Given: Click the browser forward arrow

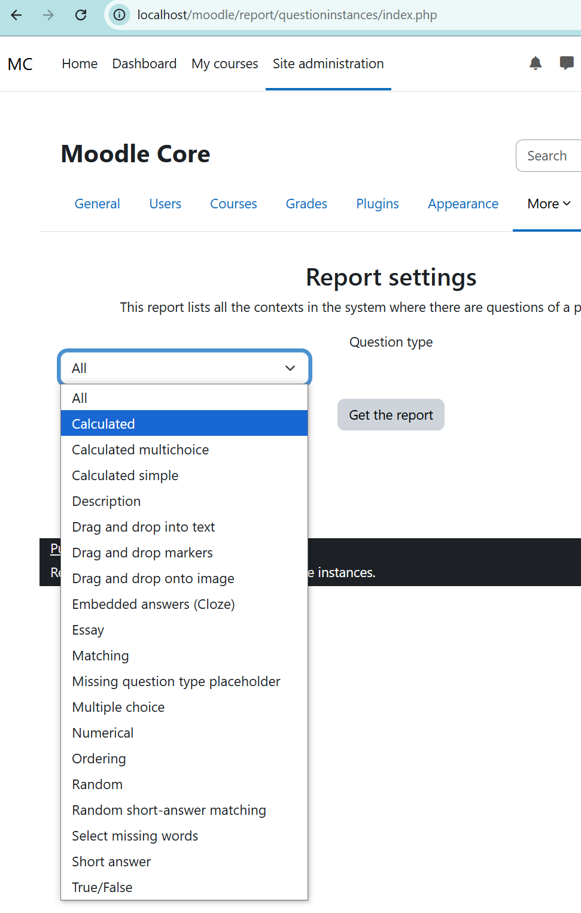Looking at the screenshot, I should tap(48, 15).
